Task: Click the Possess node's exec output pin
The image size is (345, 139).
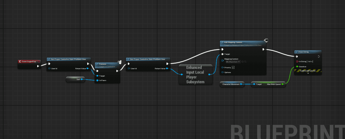Action: (x=117, y=71)
